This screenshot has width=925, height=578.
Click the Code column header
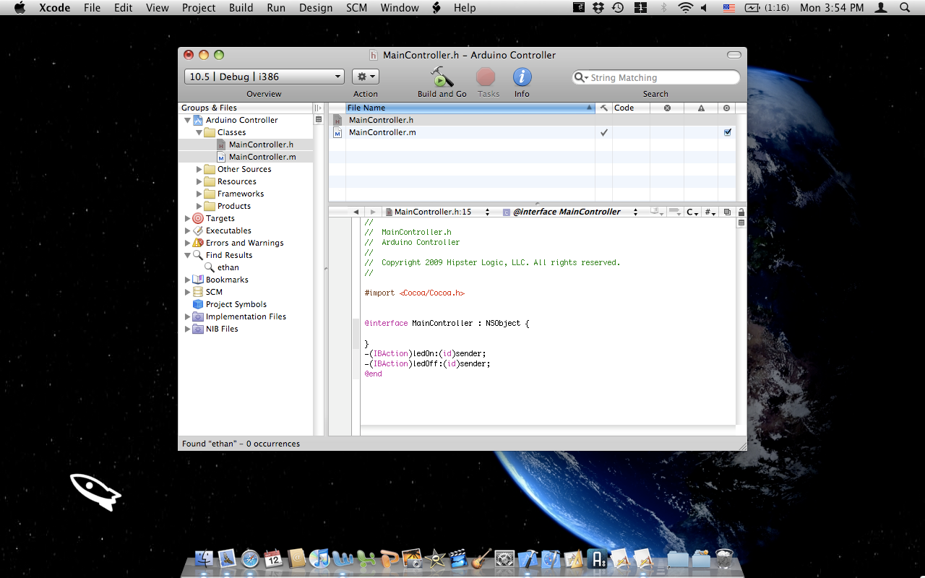[631, 108]
